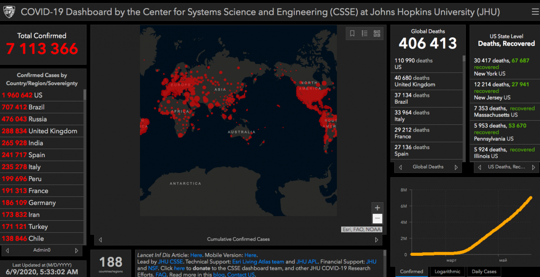Select Brazil in confirmed cases list

click(x=42, y=107)
